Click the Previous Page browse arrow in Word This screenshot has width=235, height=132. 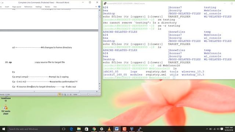(100, 87)
